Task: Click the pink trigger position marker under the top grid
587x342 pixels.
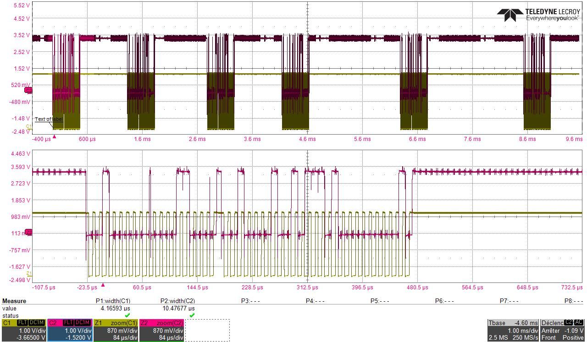Action: coord(55,136)
